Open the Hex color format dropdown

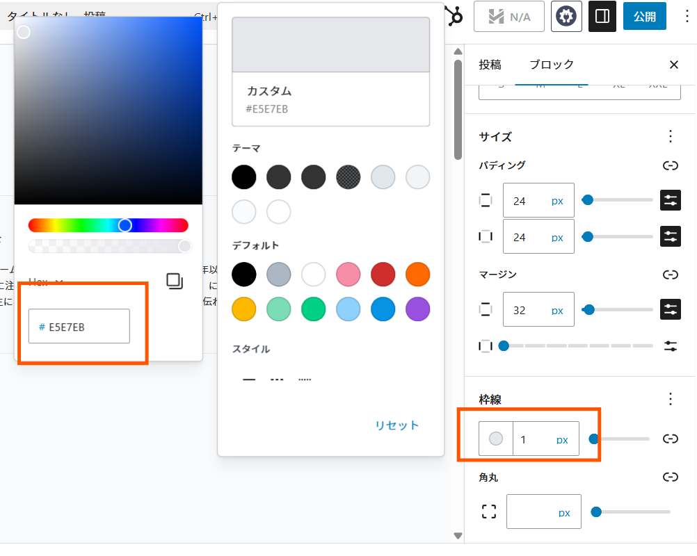[46, 281]
